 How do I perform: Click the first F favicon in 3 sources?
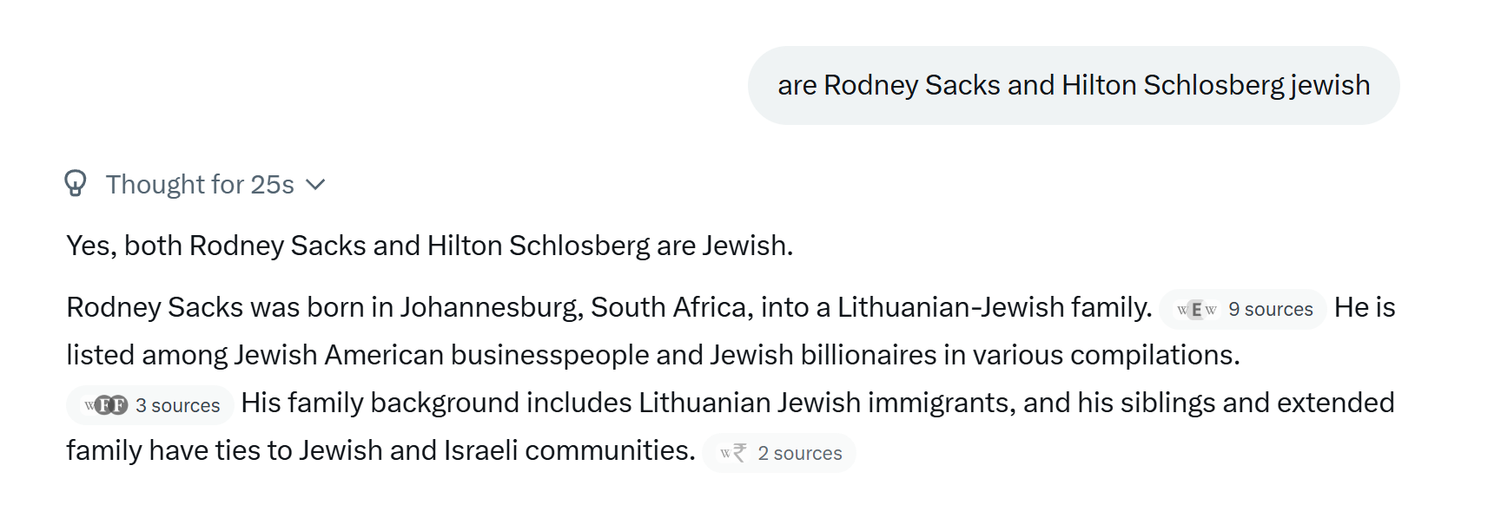coord(103,406)
